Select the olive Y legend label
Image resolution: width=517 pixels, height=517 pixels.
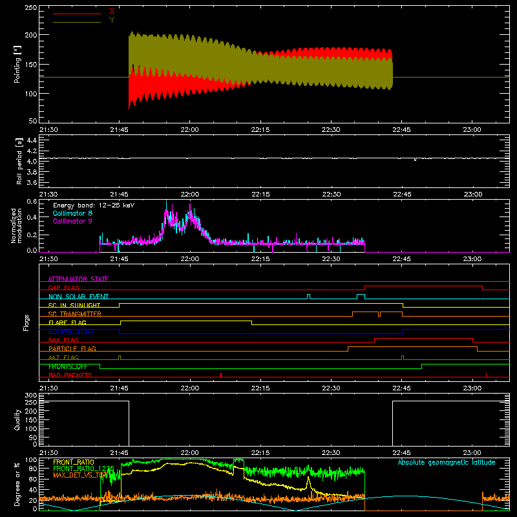112,20
